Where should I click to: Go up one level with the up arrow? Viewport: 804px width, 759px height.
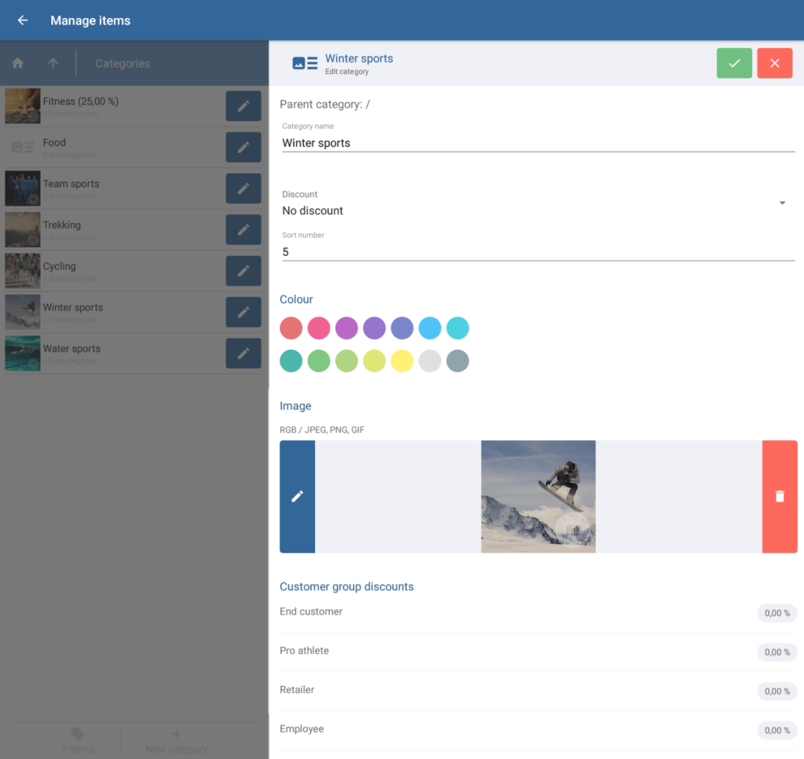pyautogui.click(x=53, y=64)
